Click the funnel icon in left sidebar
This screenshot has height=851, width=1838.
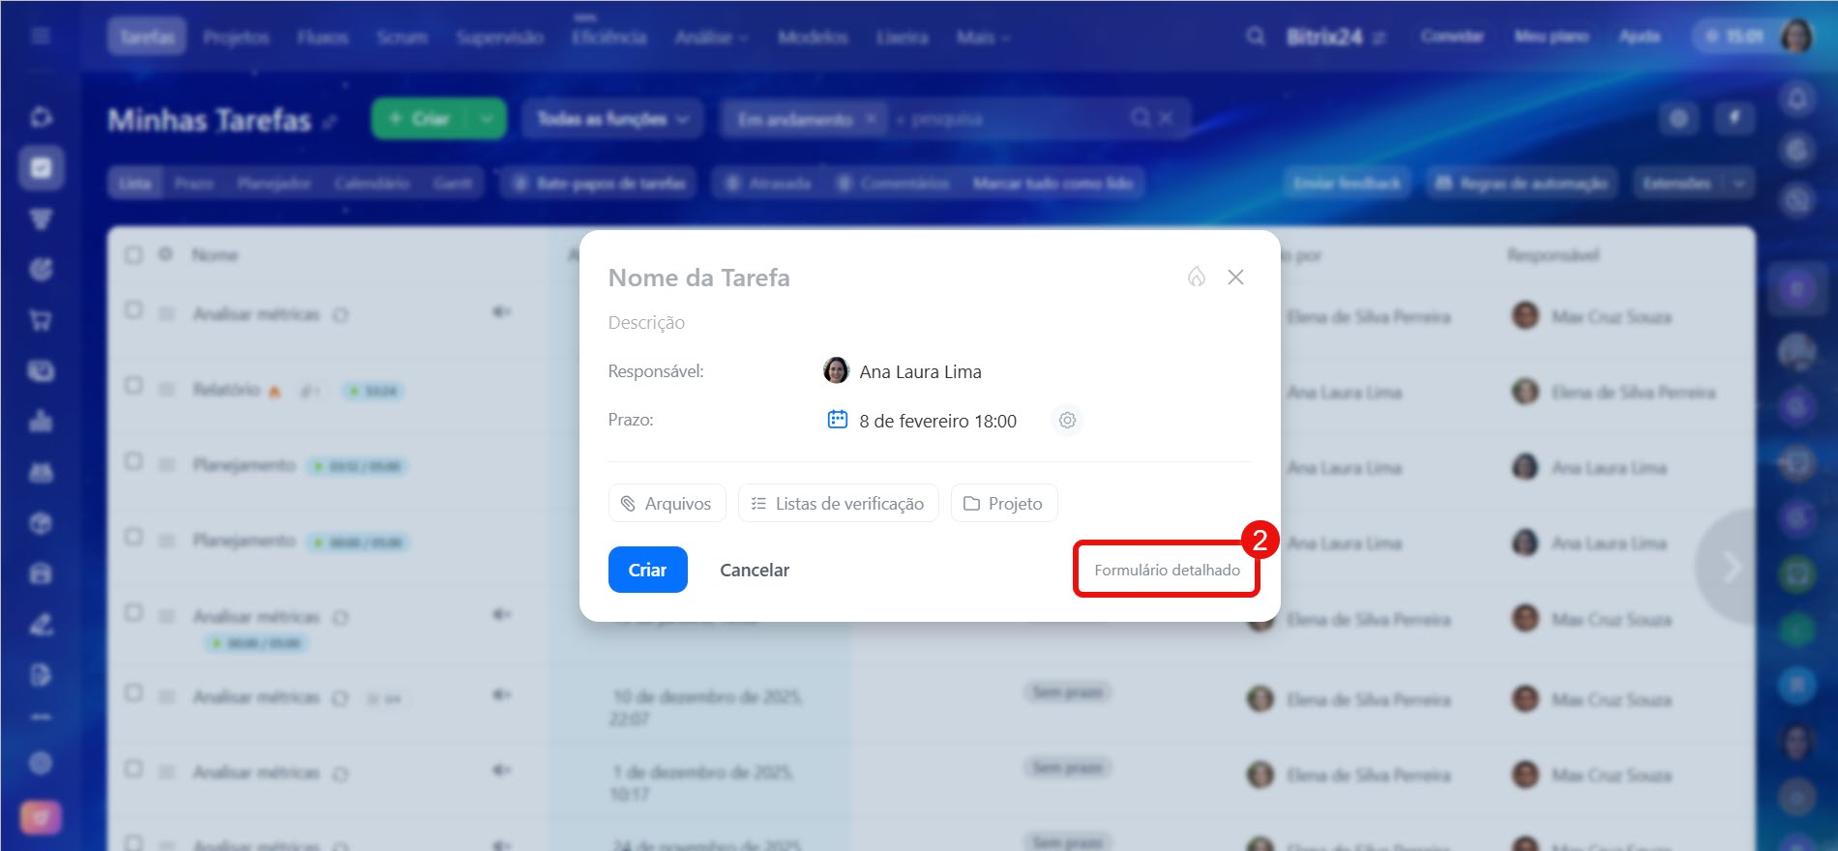pyautogui.click(x=41, y=220)
